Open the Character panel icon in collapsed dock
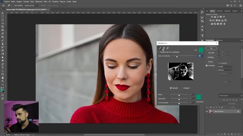 [x=202, y=26]
